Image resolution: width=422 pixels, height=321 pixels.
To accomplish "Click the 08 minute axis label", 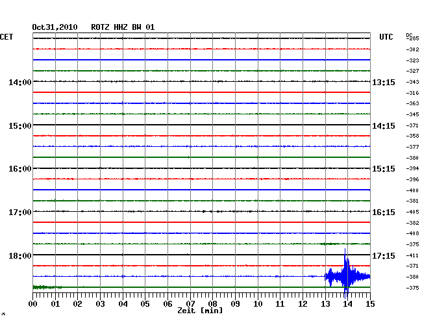I will (x=212, y=304).
